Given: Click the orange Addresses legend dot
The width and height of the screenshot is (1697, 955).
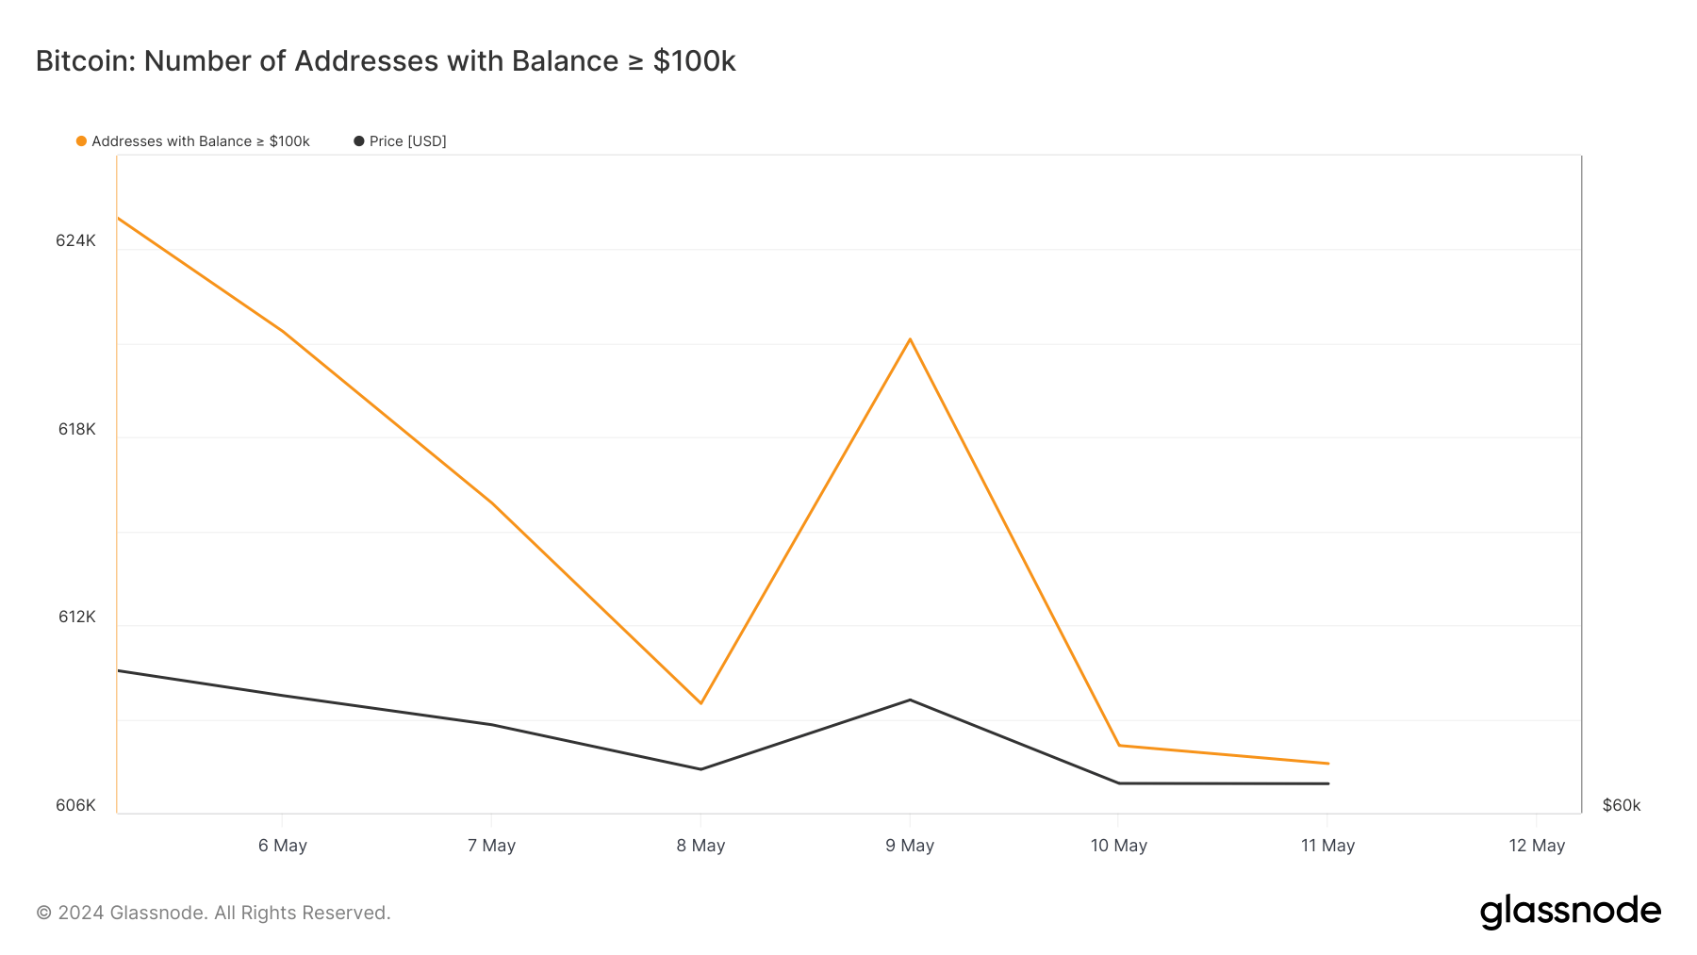Looking at the screenshot, I should click(82, 141).
